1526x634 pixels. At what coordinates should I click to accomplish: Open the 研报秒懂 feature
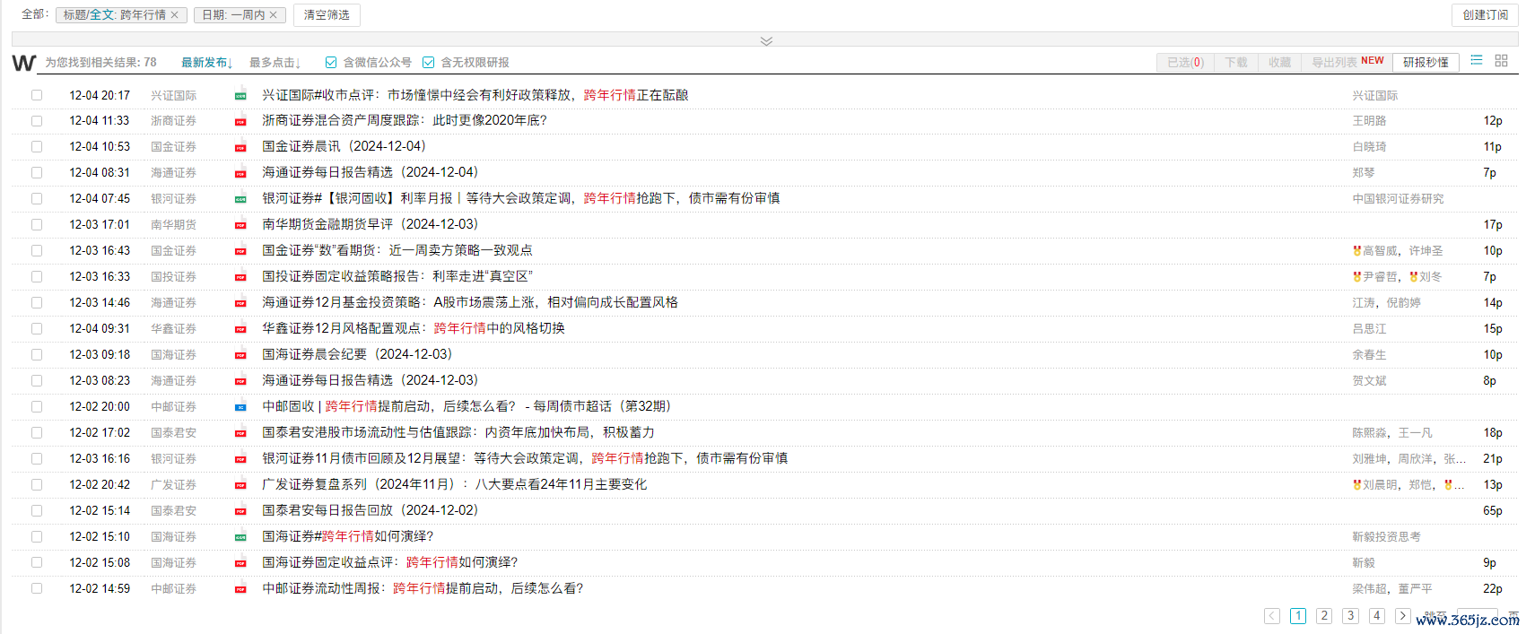pos(1426,62)
